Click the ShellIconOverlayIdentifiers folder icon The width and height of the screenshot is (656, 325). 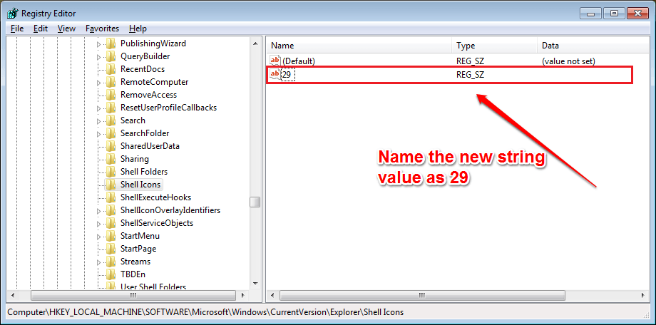(x=111, y=210)
